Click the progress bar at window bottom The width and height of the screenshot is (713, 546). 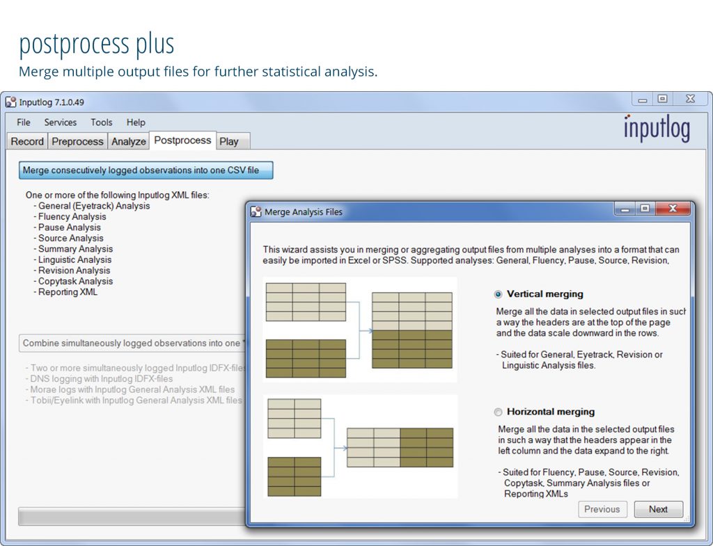[x=132, y=517]
